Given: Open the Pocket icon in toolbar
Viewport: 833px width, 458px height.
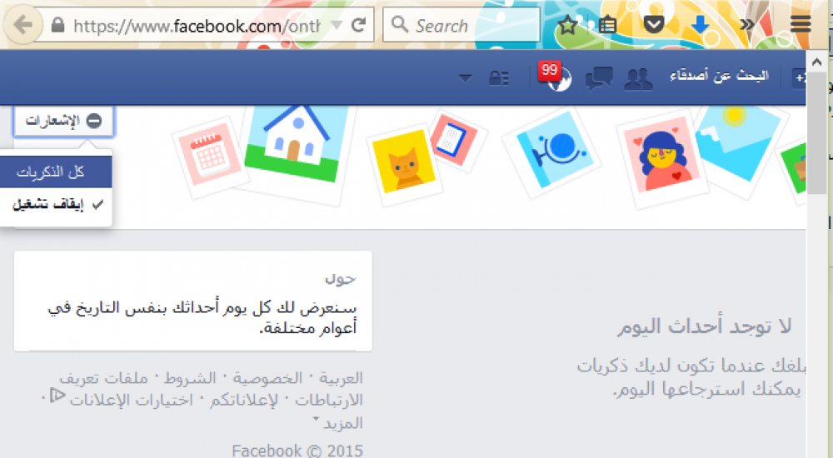Looking at the screenshot, I should tap(653, 24).
